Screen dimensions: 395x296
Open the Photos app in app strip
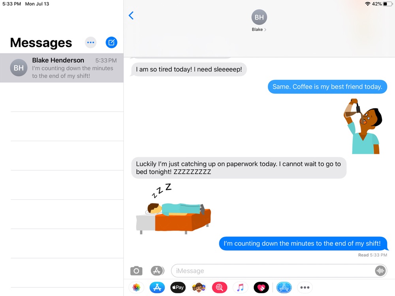[x=136, y=287]
